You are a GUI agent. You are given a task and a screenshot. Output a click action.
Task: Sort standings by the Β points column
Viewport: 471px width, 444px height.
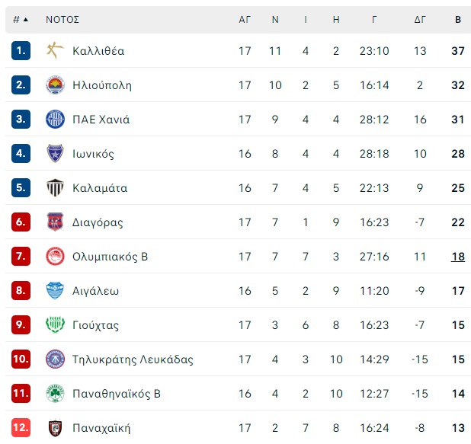pyautogui.click(x=458, y=20)
